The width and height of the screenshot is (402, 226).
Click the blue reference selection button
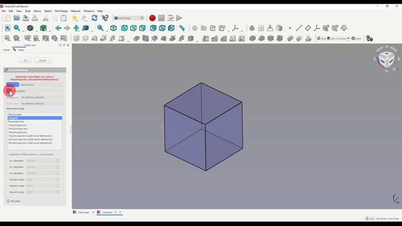point(13,85)
